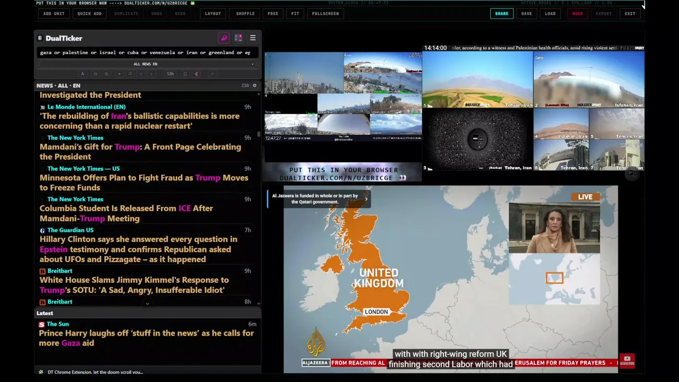
Task: Open Columbia Student Is Released headline
Action: (126, 213)
